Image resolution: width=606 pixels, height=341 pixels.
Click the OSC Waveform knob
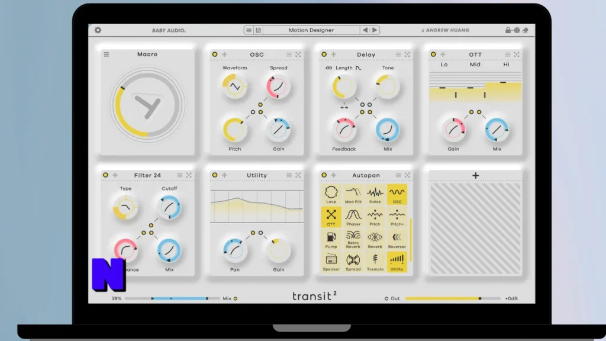(x=234, y=86)
